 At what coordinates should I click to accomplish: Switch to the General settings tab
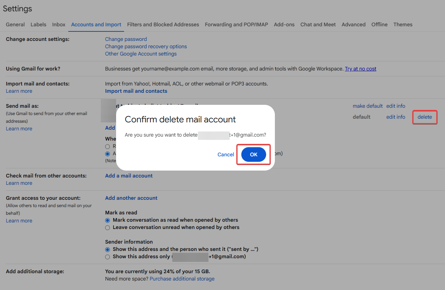click(x=15, y=24)
